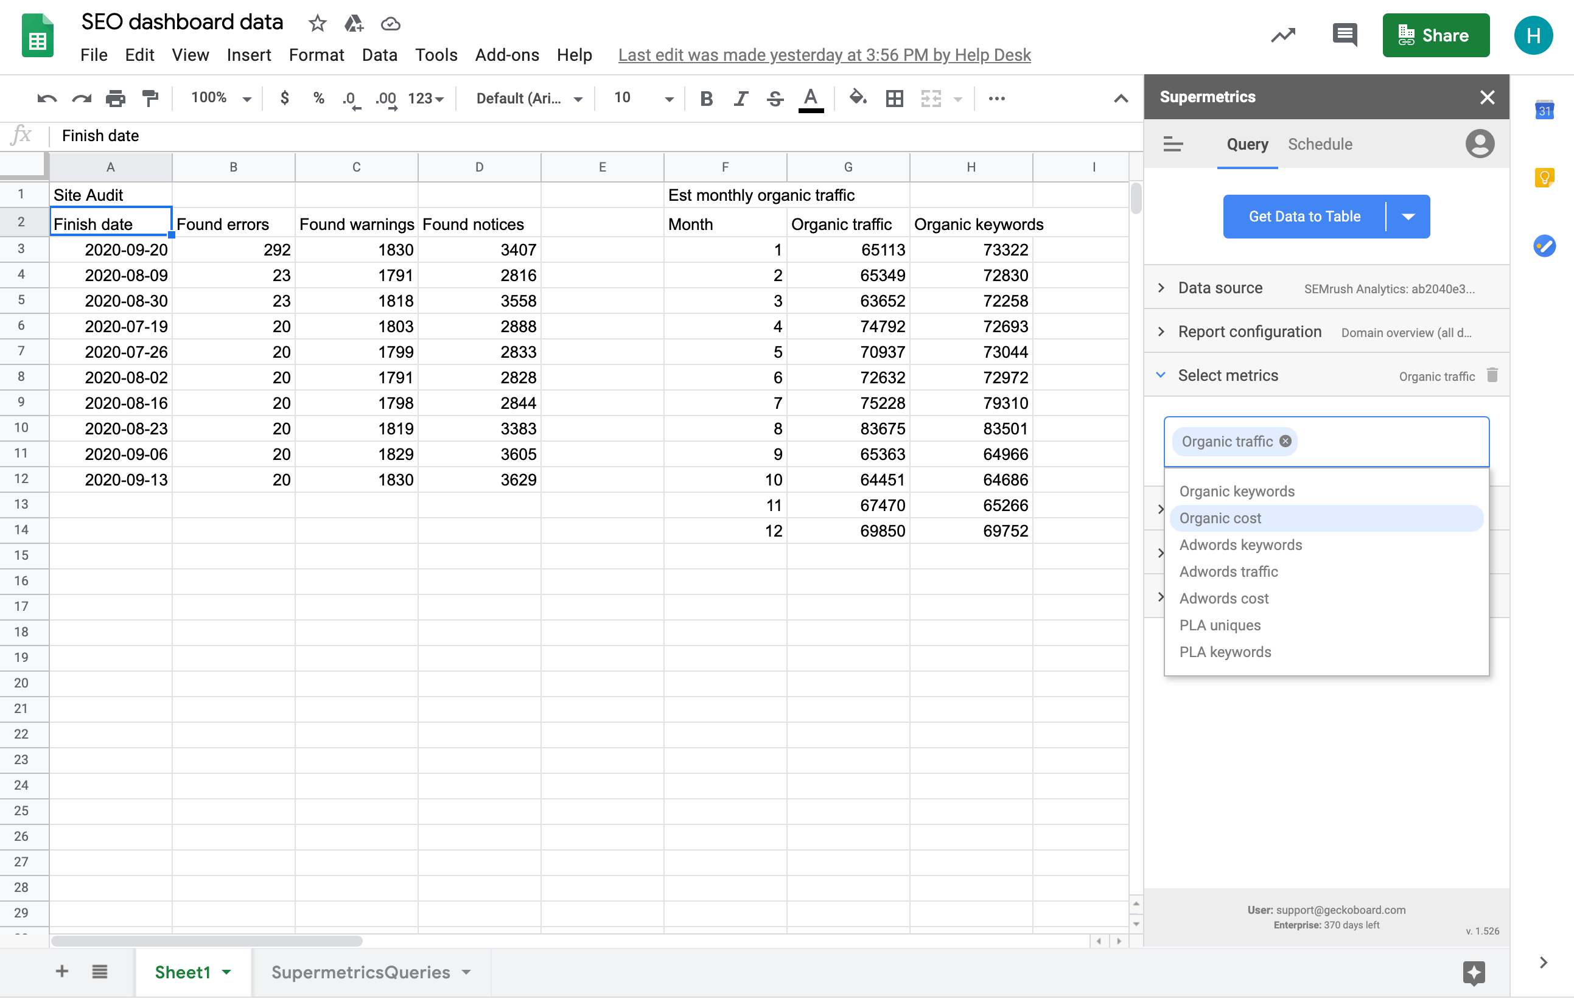Open the H account avatar

pyautogui.click(x=1533, y=35)
